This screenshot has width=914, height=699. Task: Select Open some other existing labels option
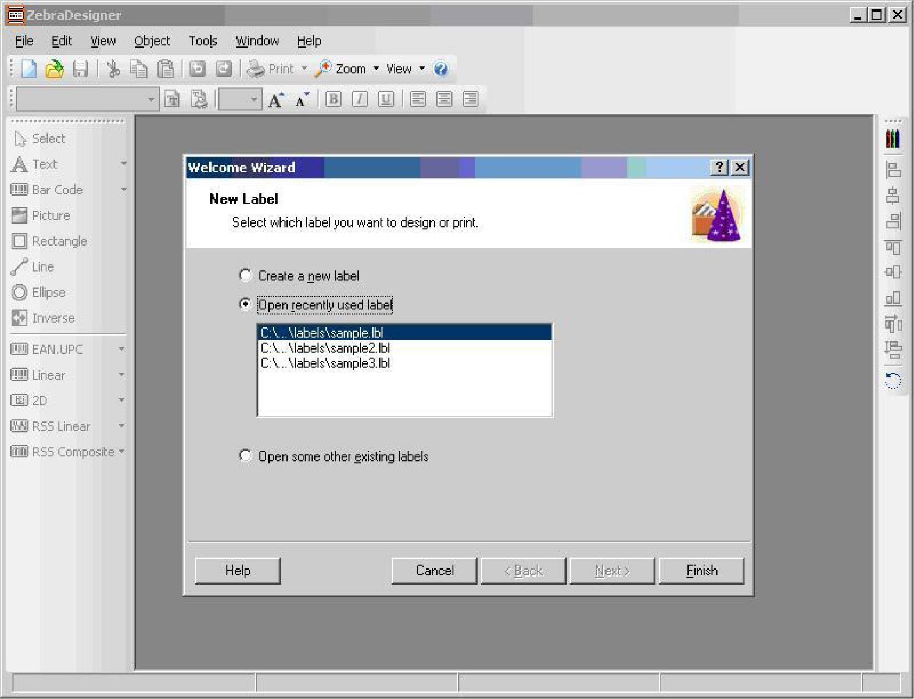pyautogui.click(x=334, y=456)
